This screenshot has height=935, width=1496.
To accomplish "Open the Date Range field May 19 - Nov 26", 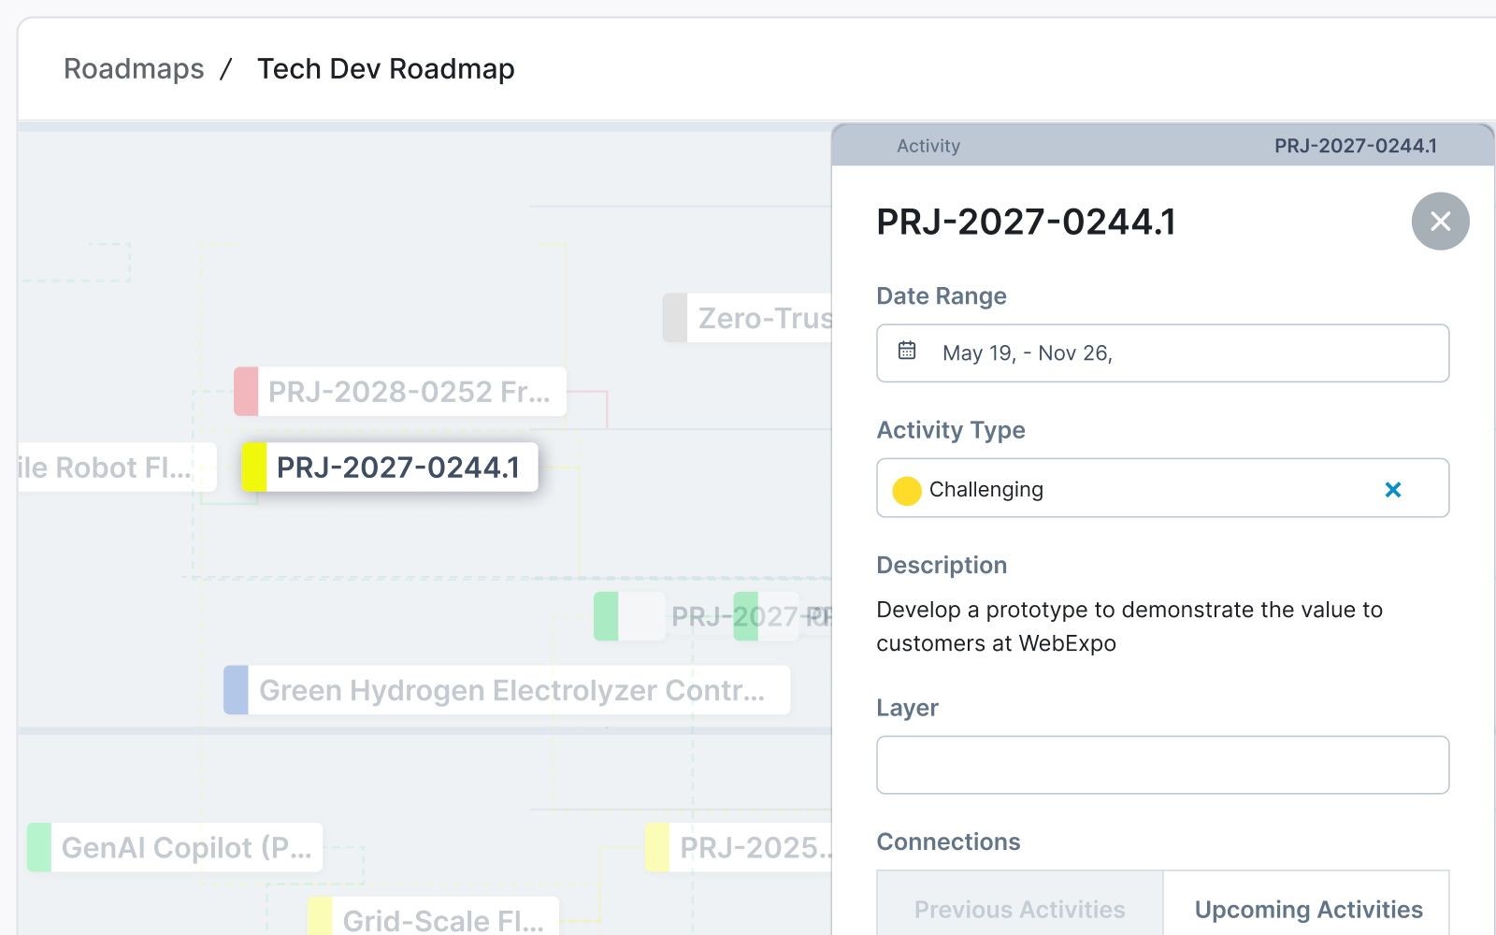I will (1162, 353).
